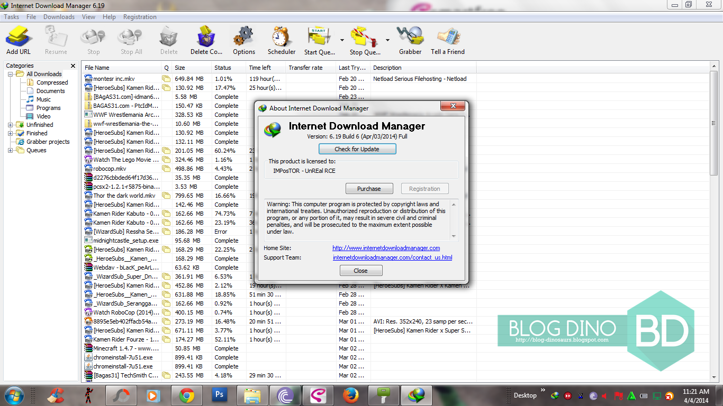Open the Help menu

109,17
